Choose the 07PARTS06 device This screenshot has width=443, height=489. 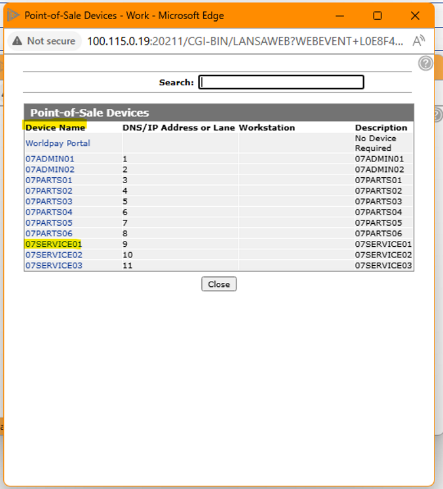[x=49, y=234]
